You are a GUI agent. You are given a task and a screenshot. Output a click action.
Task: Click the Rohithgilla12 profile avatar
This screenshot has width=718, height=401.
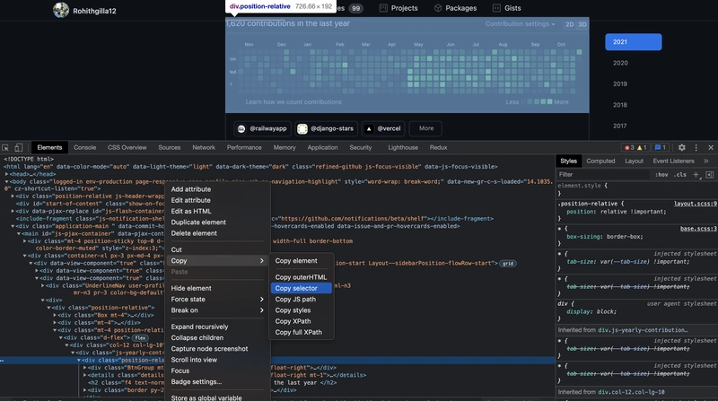click(61, 9)
